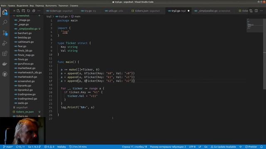Click the try2 breadcrumb segment

pos(49,17)
